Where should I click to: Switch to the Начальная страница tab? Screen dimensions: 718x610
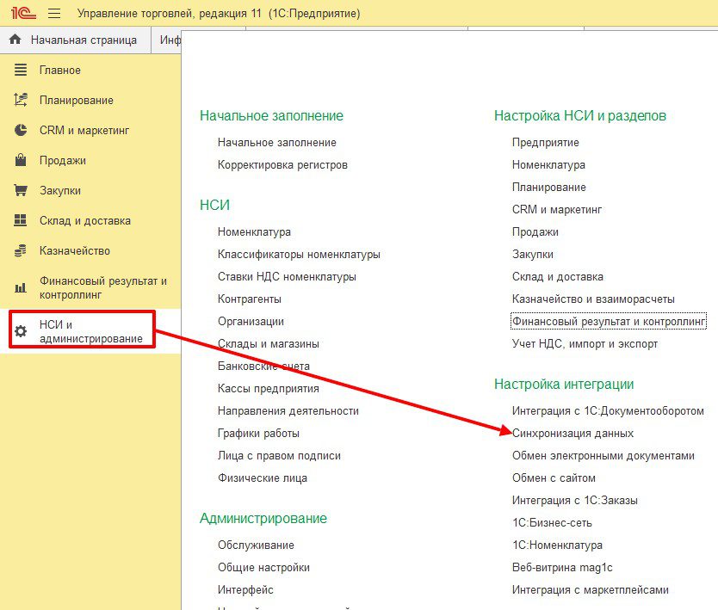click(x=84, y=40)
